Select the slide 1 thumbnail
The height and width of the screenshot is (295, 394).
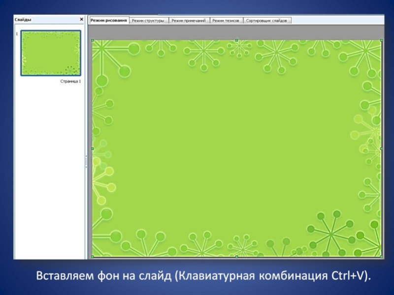[x=51, y=53]
